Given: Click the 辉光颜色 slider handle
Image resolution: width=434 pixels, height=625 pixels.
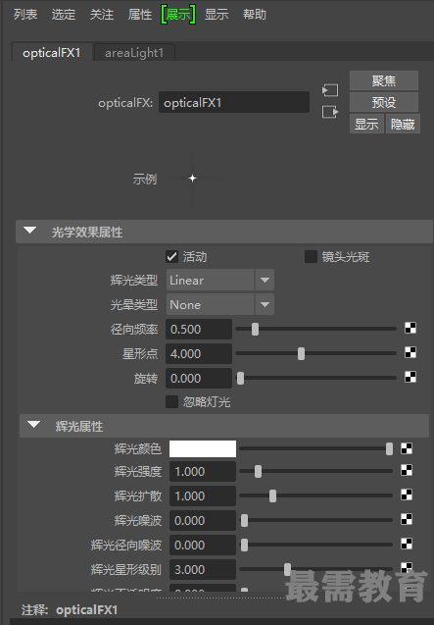Looking at the screenshot, I should 389,448.
